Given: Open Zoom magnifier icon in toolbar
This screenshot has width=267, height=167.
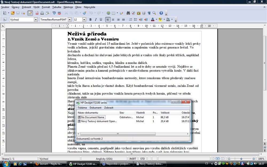Looking at the screenshot, I should pos(154,13).
